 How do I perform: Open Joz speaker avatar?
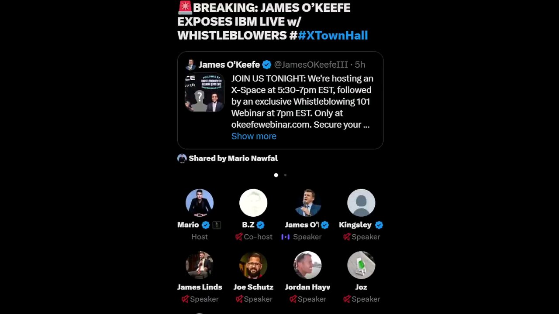(361, 265)
